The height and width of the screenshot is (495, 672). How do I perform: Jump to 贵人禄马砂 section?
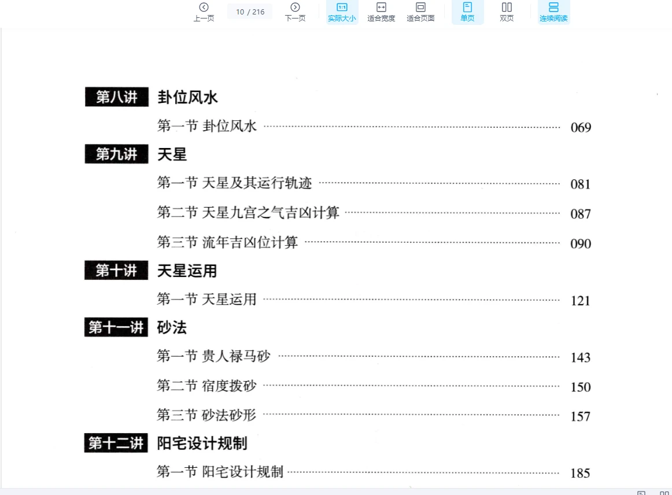pyautogui.click(x=236, y=356)
